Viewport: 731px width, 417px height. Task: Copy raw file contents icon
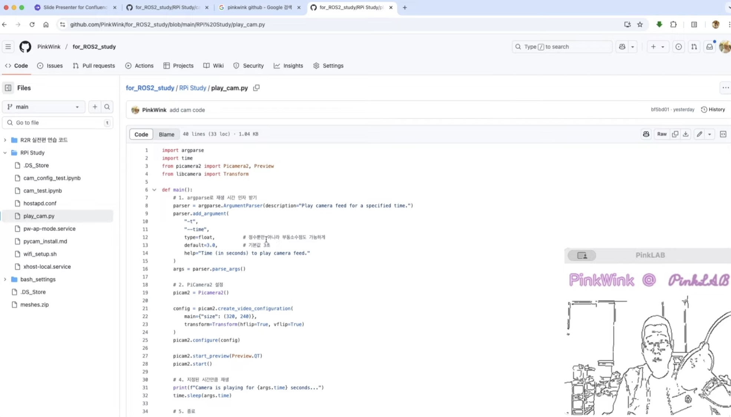(x=675, y=134)
